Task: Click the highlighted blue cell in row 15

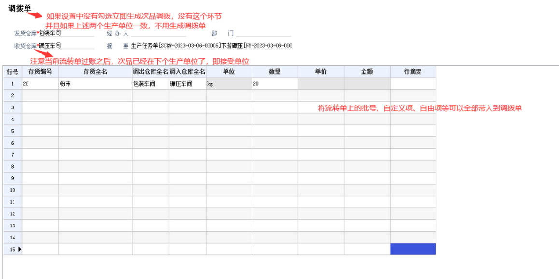Action: coord(413,249)
